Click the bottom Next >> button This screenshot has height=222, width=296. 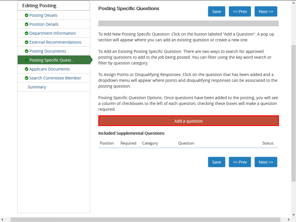(x=266, y=162)
